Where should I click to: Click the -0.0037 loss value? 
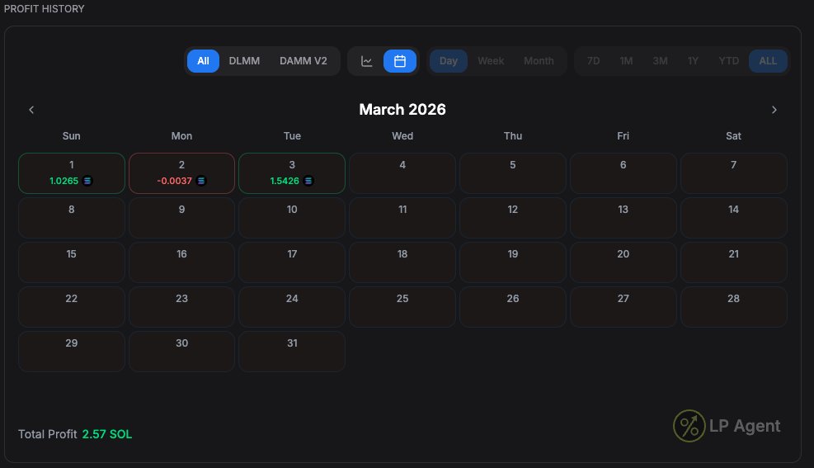(x=175, y=181)
